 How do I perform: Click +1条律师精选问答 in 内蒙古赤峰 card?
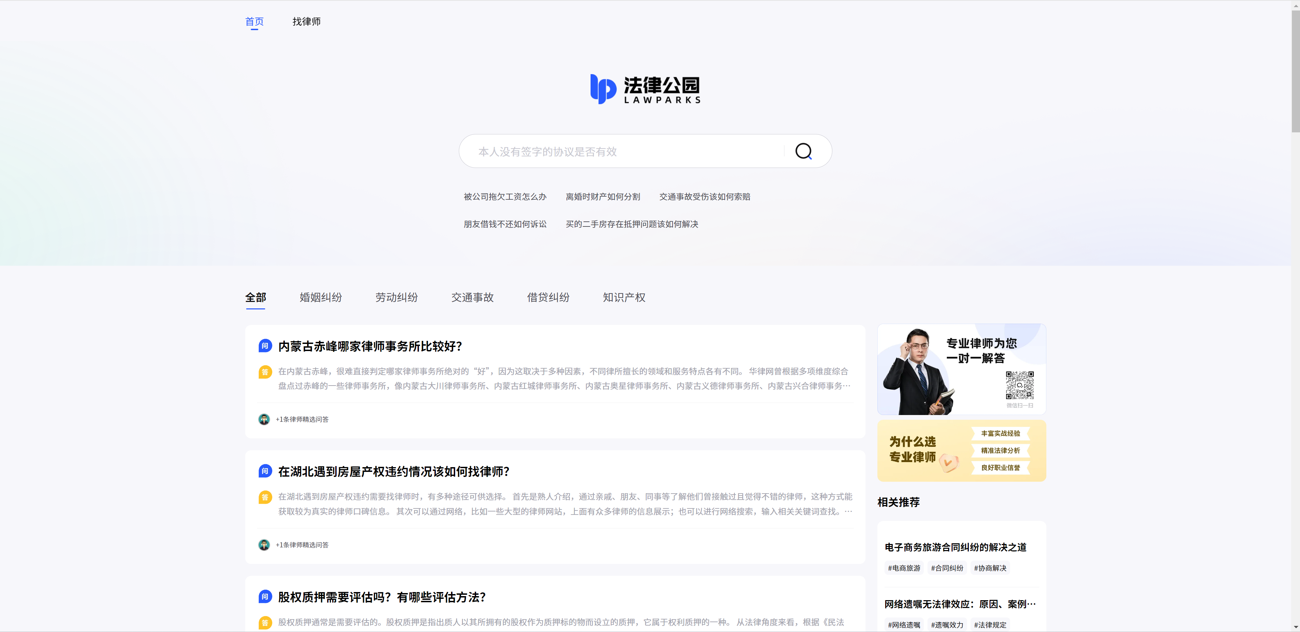point(302,420)
